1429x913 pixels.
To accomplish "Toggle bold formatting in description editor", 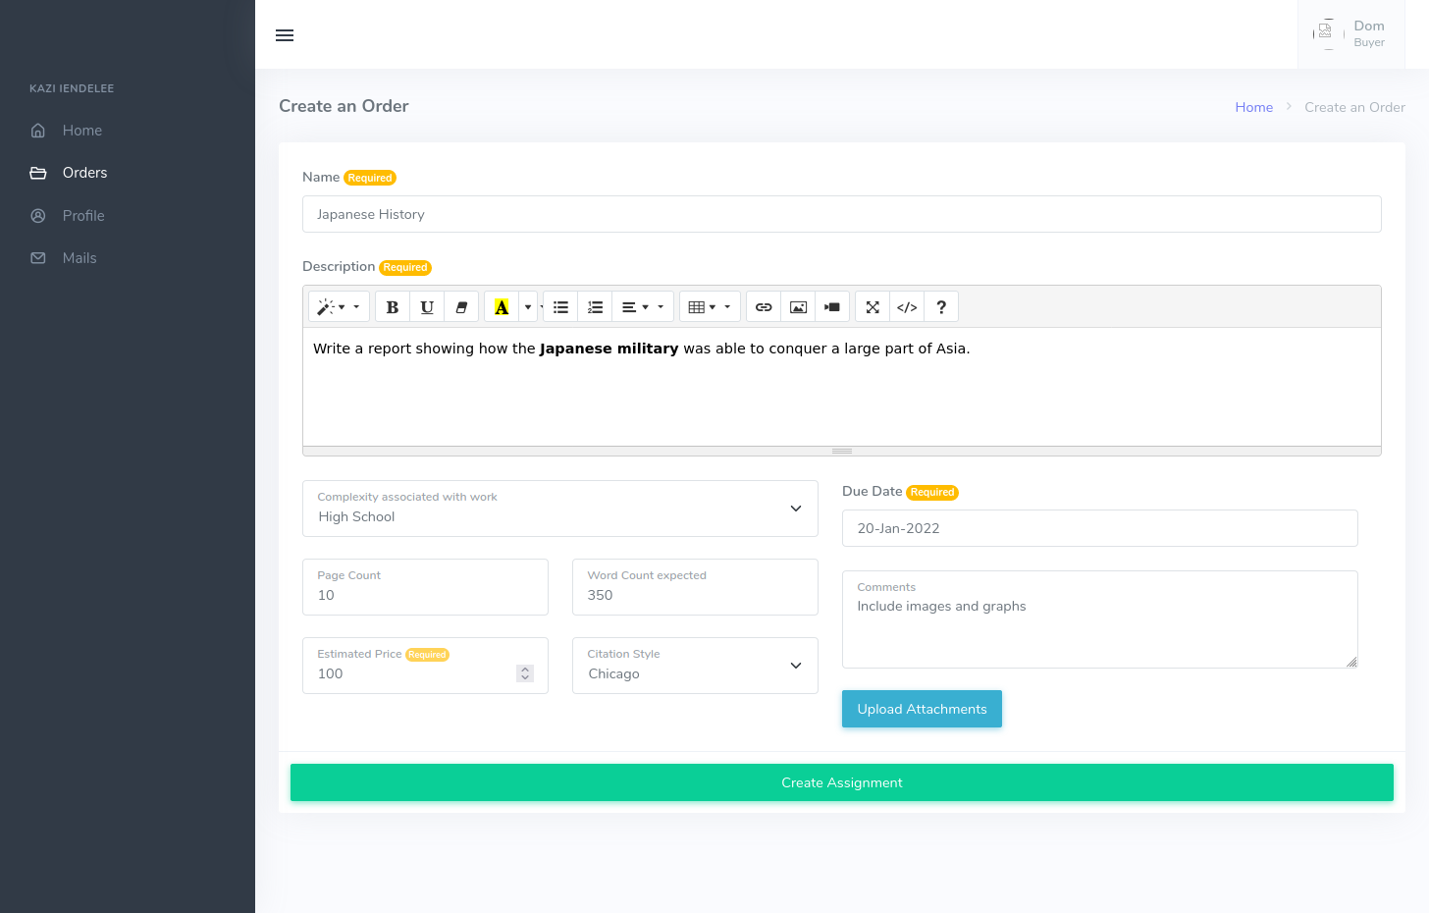I will [x=392, y=307].
